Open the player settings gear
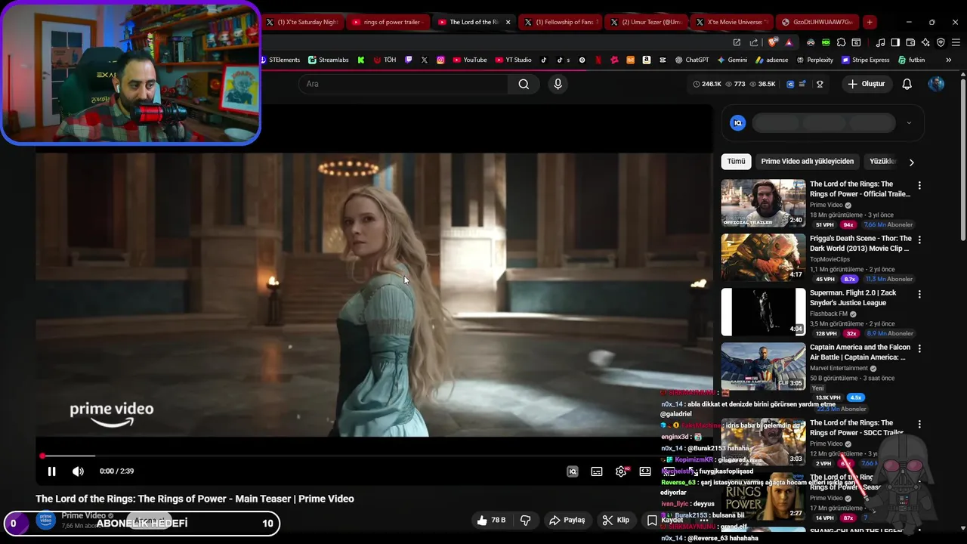 [x=621, y=471]
